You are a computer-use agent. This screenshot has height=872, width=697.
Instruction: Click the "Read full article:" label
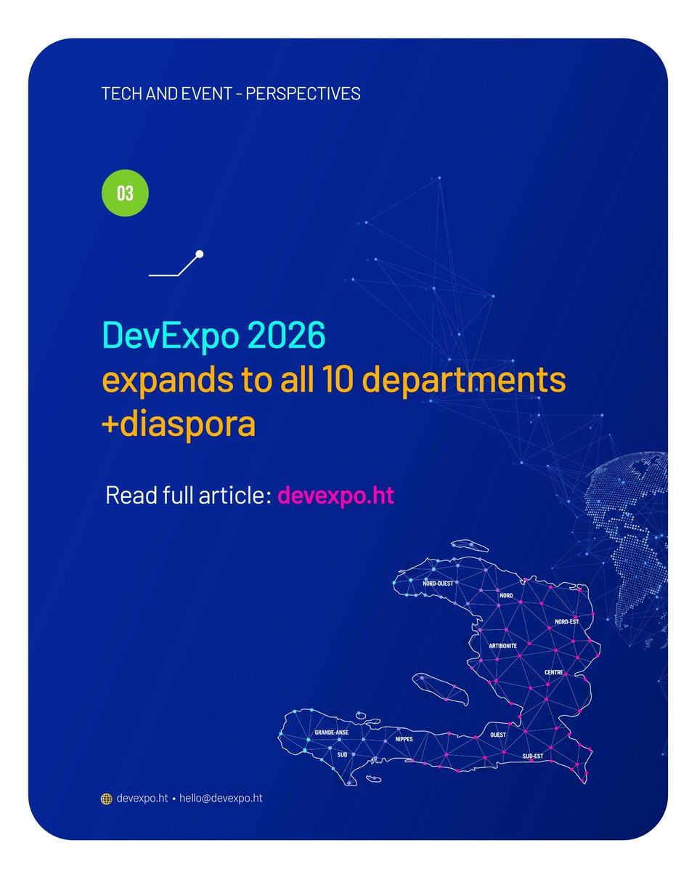(189, 496)
